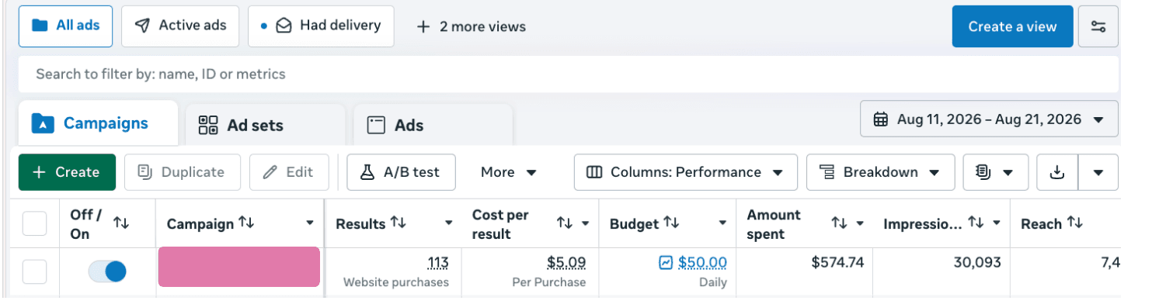This screenshot has width=1159, height=304.
Task: Click the Ads window icon
Action: (376, 126)
